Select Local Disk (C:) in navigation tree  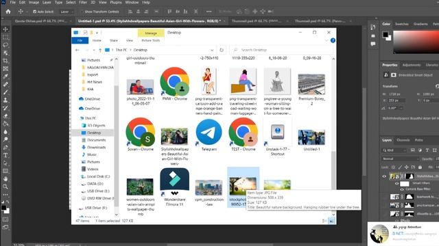pyautogui.click(x=98, y=176)
